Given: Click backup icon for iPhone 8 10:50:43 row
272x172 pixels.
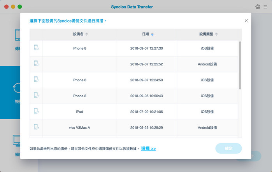Looking at the screenshot, I should pos(36,95).
